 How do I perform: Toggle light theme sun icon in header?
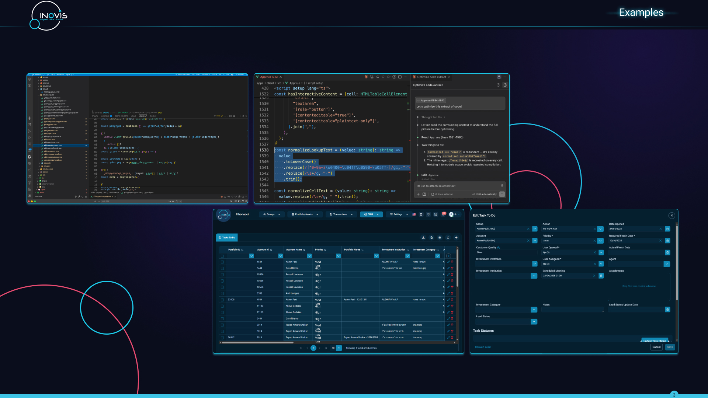click(x=428, y=214)
